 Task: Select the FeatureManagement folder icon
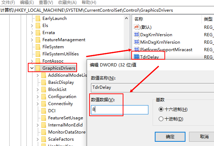pyautogui.click(x=38, y=40)
